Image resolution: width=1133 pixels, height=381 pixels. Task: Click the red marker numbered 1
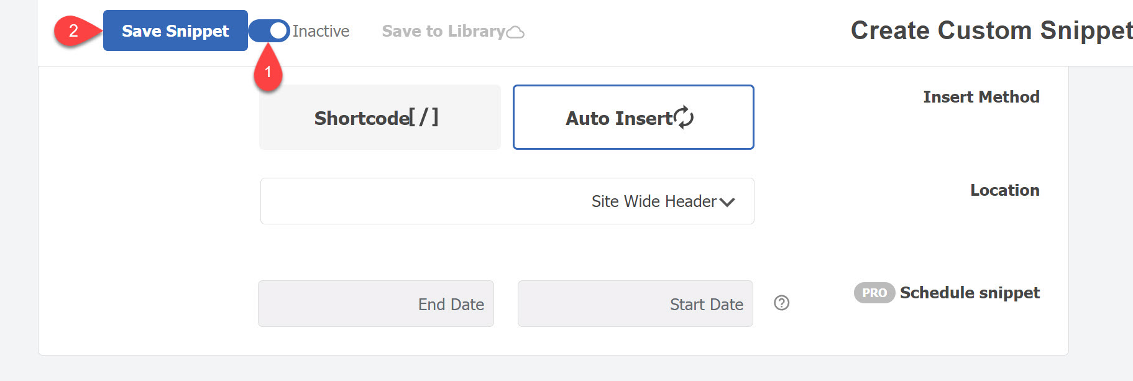coord(268,71)
